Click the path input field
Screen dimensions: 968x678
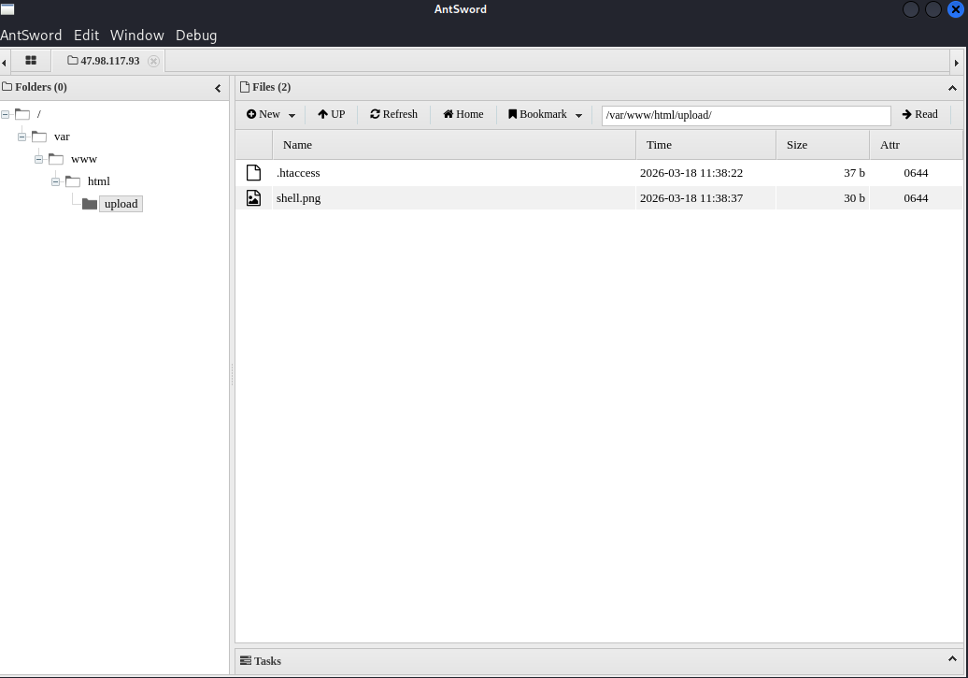[746, 116]
